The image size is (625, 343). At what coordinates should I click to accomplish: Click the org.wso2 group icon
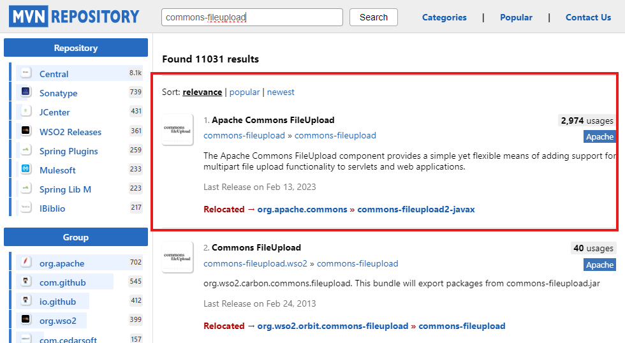26,319
